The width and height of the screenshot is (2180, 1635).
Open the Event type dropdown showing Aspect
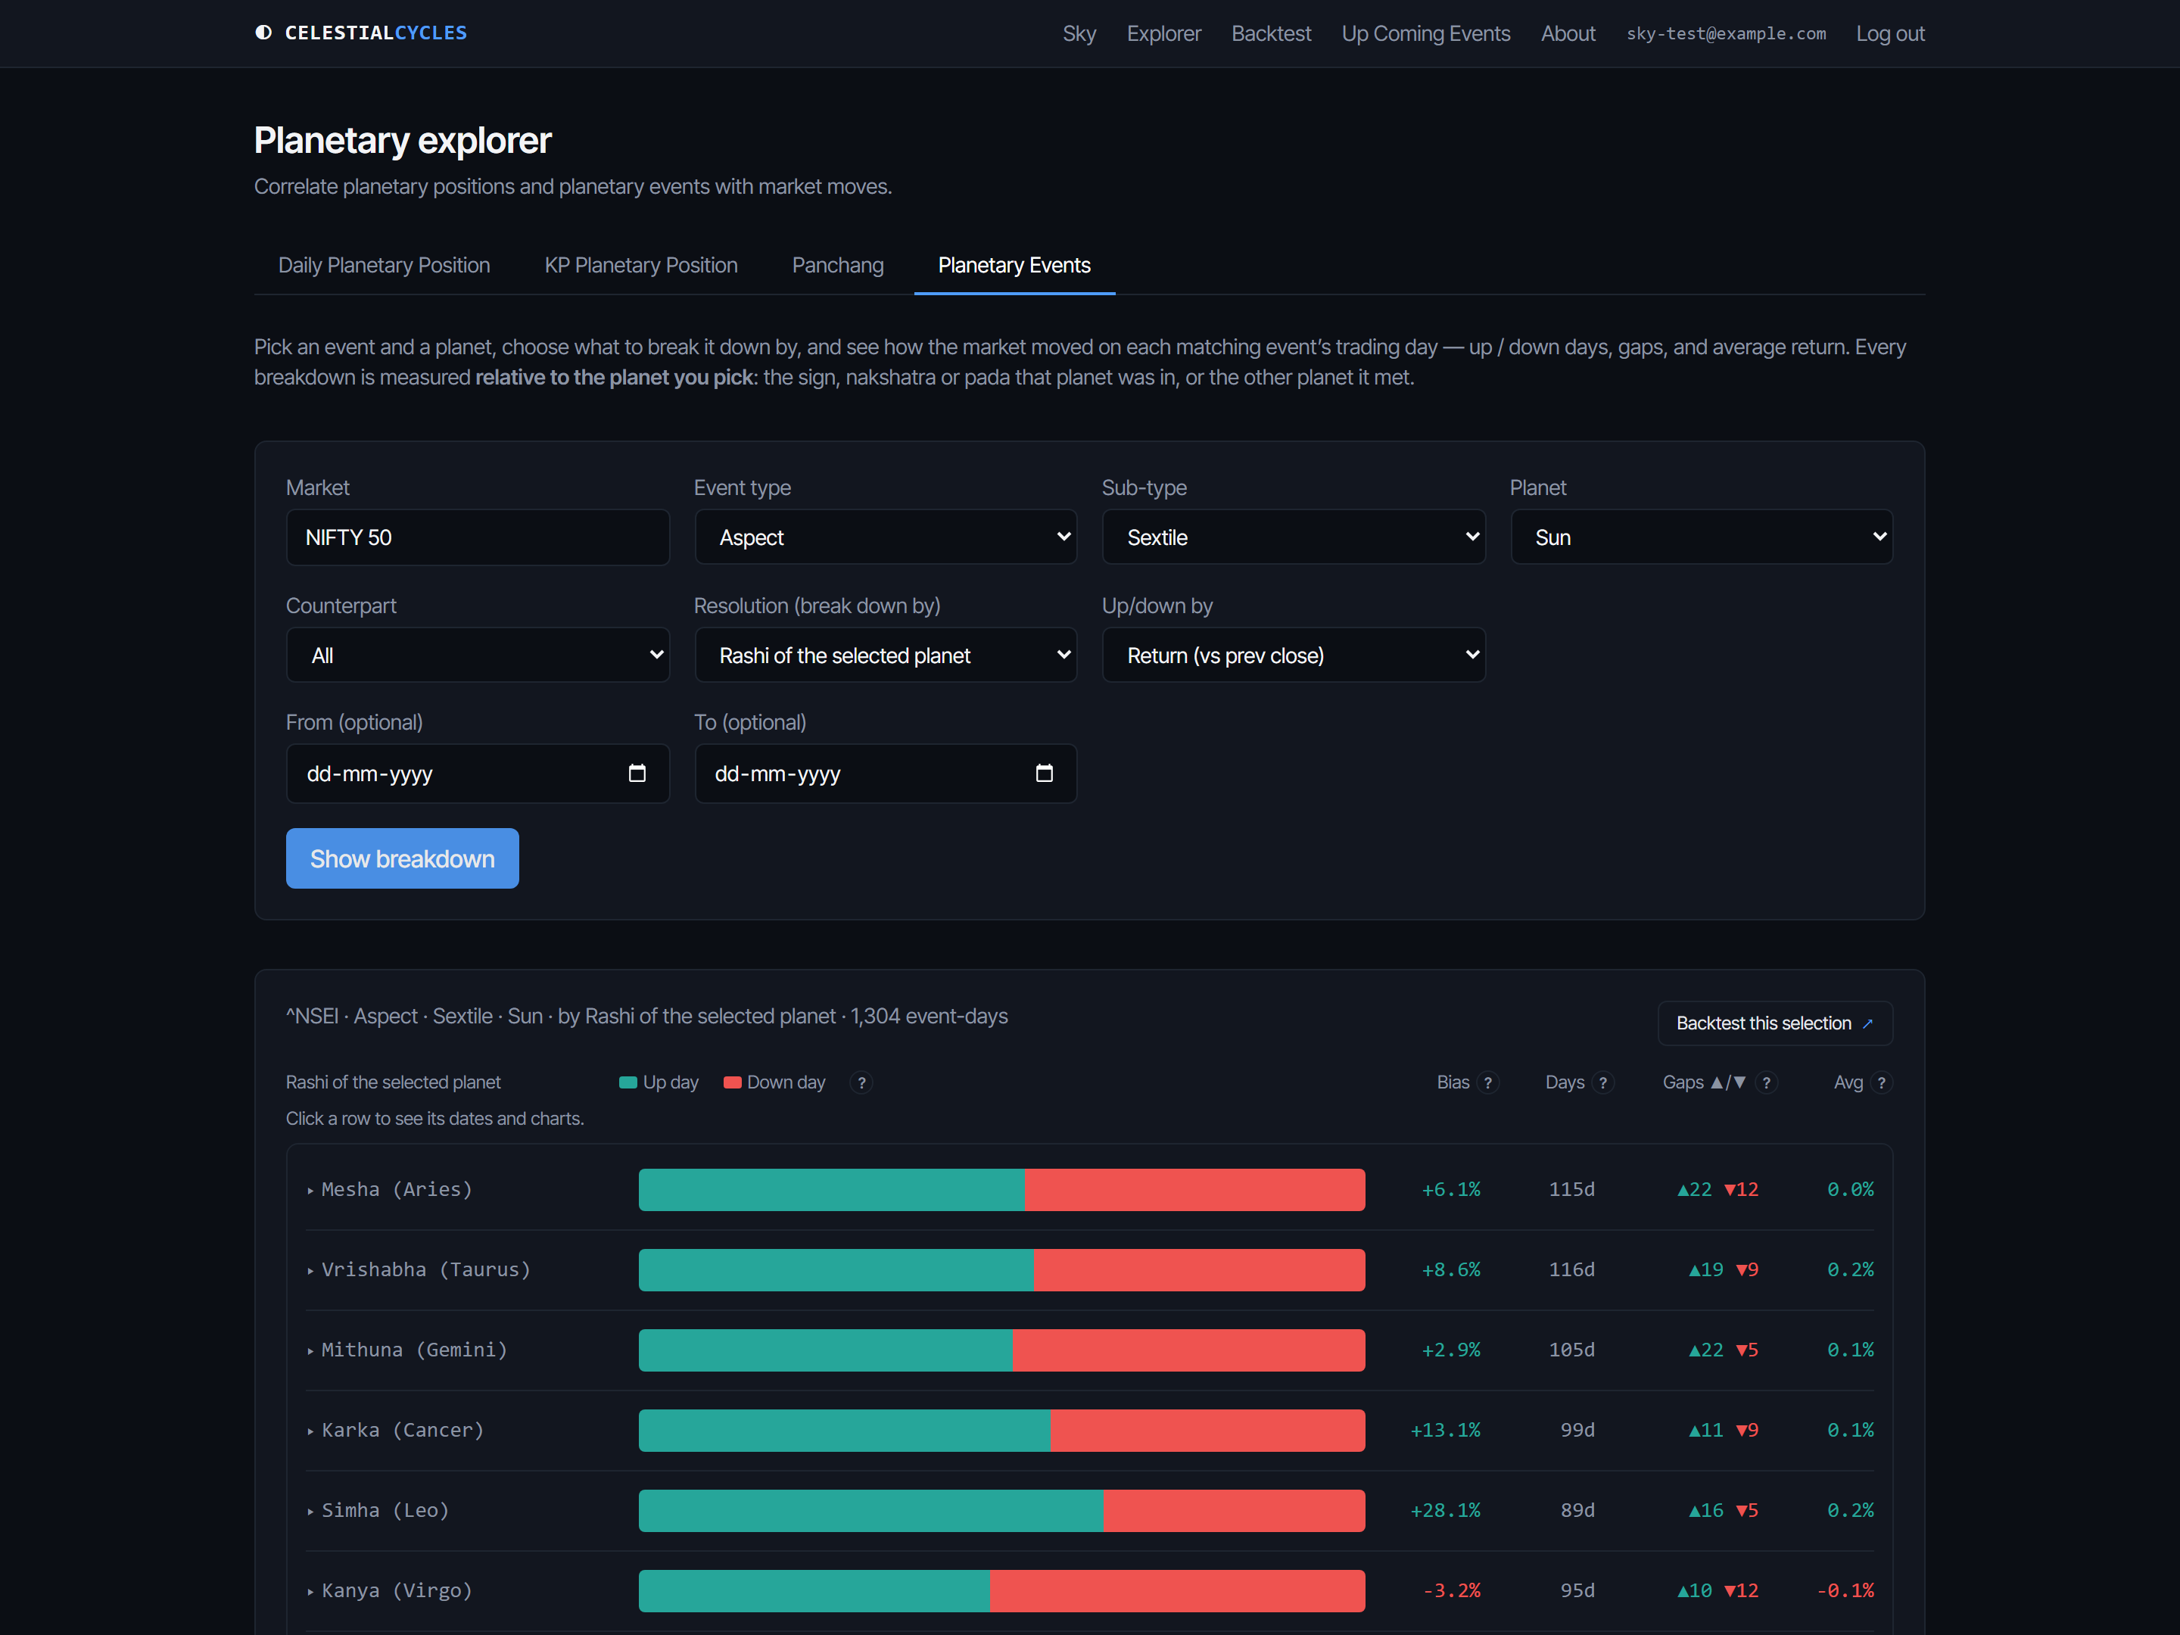pos(885,537)
